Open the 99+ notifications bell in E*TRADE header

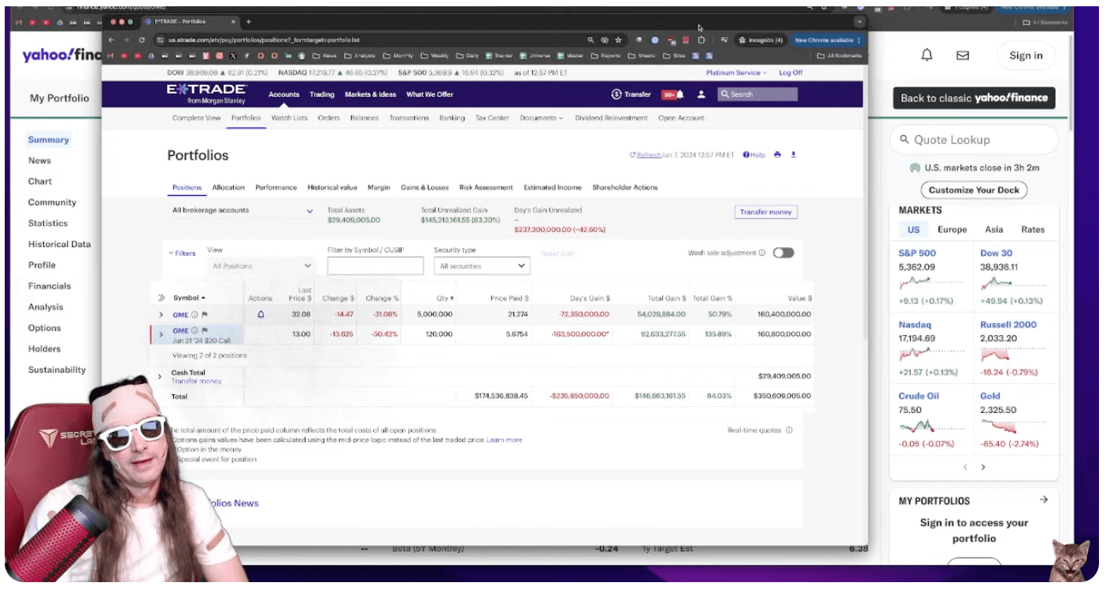coord(672,94)
